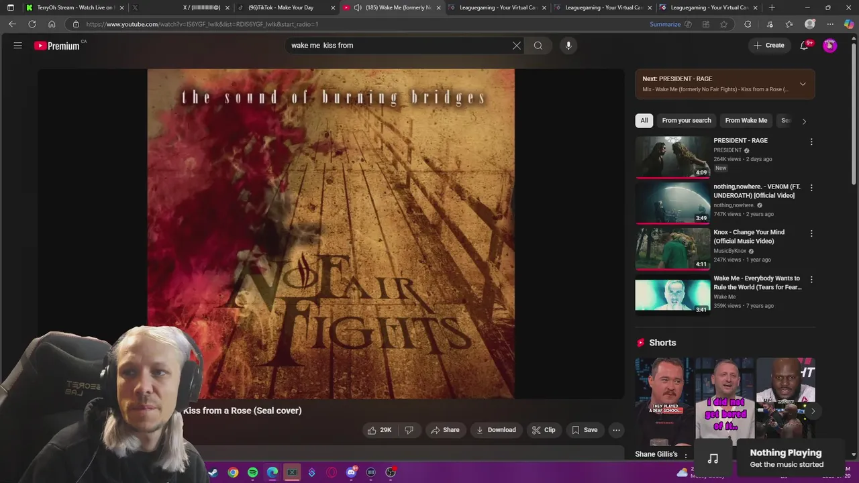Close the TikTok tab
This screenshot has width=859, height=483.
tap(333, 7)
